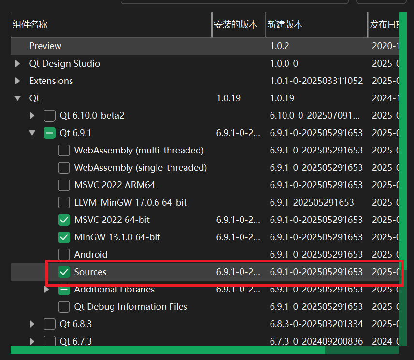Click new version 6.7.3-0-202409200836 cell
The height and width of the screenshot is (360, 414).
coord(316,341)
